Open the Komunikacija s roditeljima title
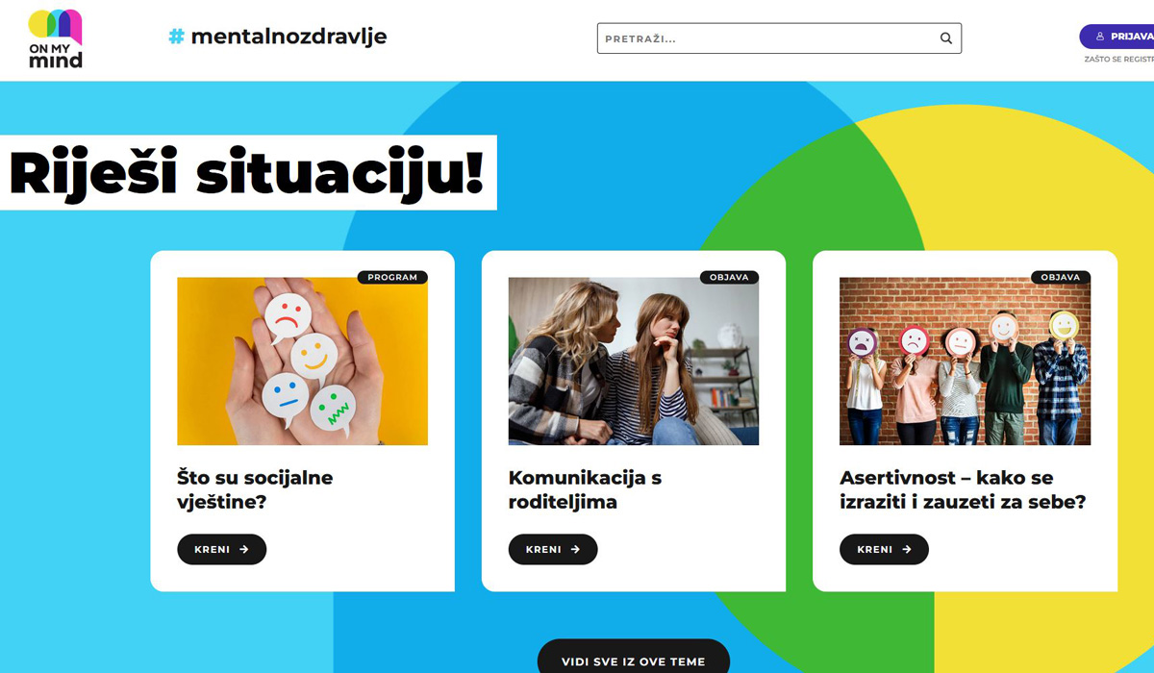Image resolution: width=1154 pixels, height=673 pixels. (x=585, y=489)
